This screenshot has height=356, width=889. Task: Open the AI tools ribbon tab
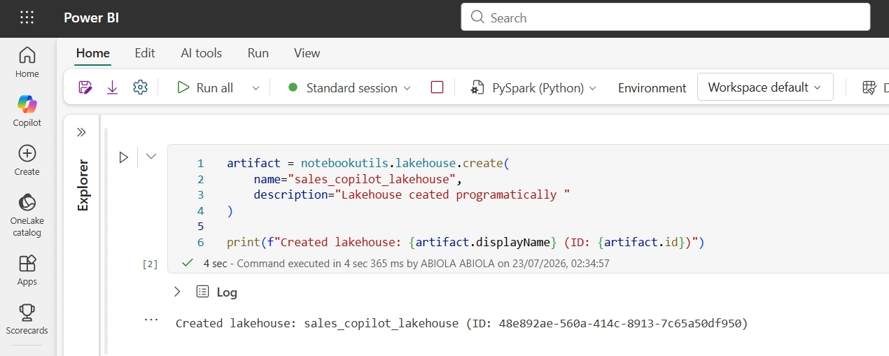pos(202,53)
